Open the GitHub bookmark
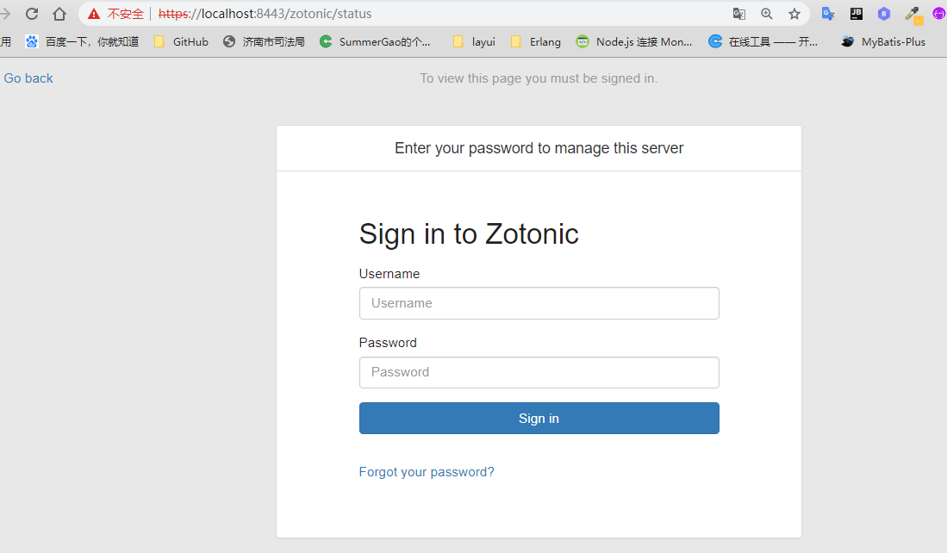This screenshot has height=553, width=947. (x=182, y=41)
